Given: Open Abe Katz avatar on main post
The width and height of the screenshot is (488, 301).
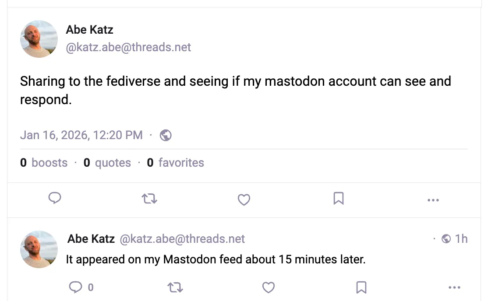Looking at the screenshot, I should pyautogui.click(x=39, y=39).
